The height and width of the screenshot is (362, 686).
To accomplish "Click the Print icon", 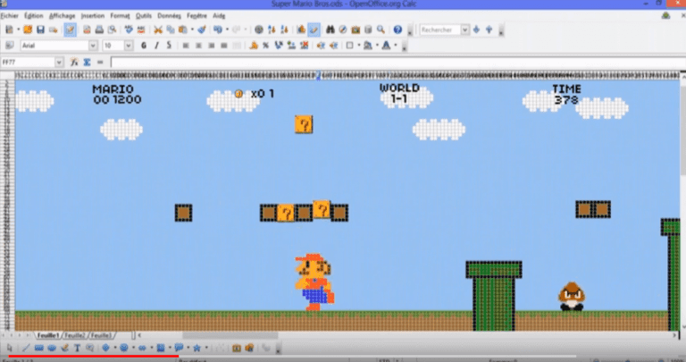I will pos(99,29).
